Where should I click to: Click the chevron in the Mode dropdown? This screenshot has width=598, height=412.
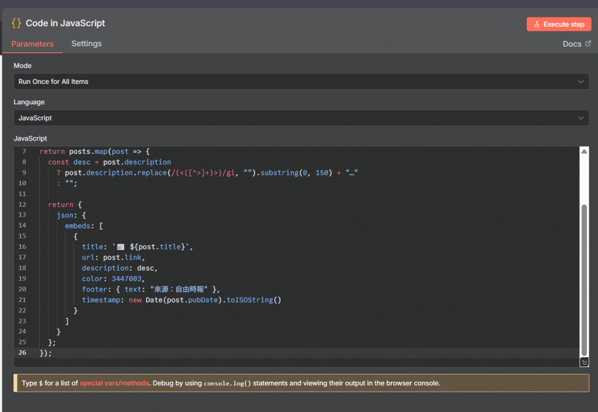(580, 82)
